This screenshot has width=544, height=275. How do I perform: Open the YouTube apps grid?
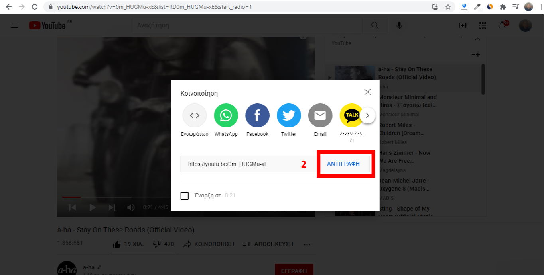pos(483,25)
